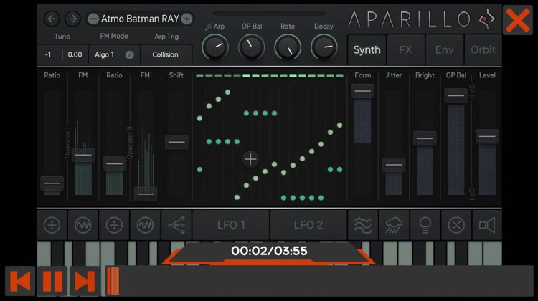538x301 pixels.
Task: Click the Rate knob
Action: (x=288, y=47)
